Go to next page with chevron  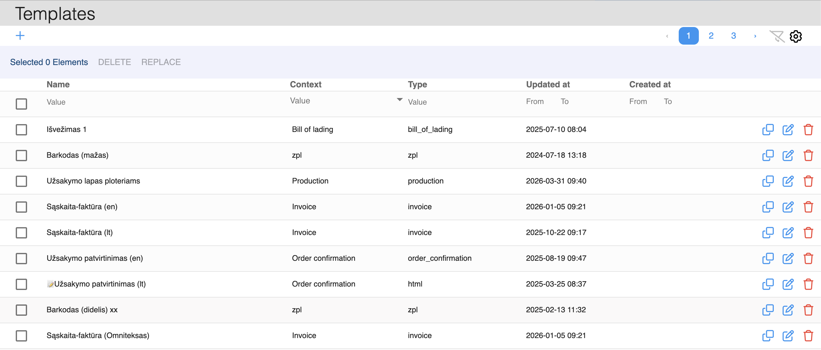click(x=755, y=36)
